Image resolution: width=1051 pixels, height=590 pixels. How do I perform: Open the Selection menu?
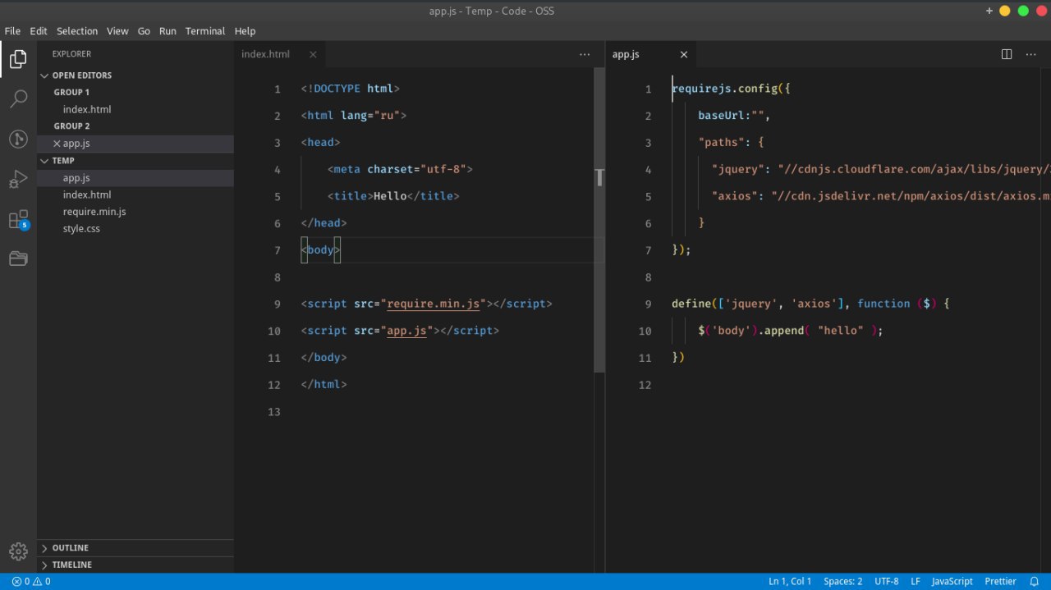coord(77,31)
